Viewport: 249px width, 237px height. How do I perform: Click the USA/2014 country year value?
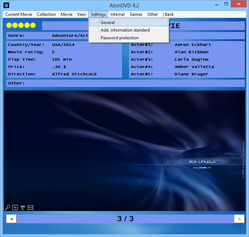point(63,45)
